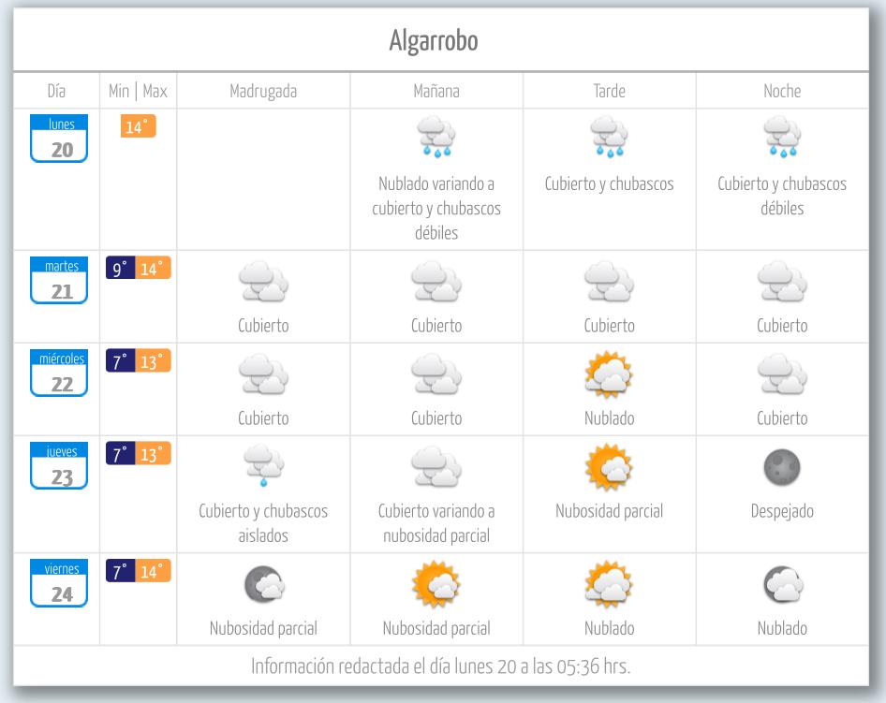The height and width of the screenshot is (703, 886).
Task: Click the rain cloud icon for Monday Mañana
Action: tap(436, 137)
